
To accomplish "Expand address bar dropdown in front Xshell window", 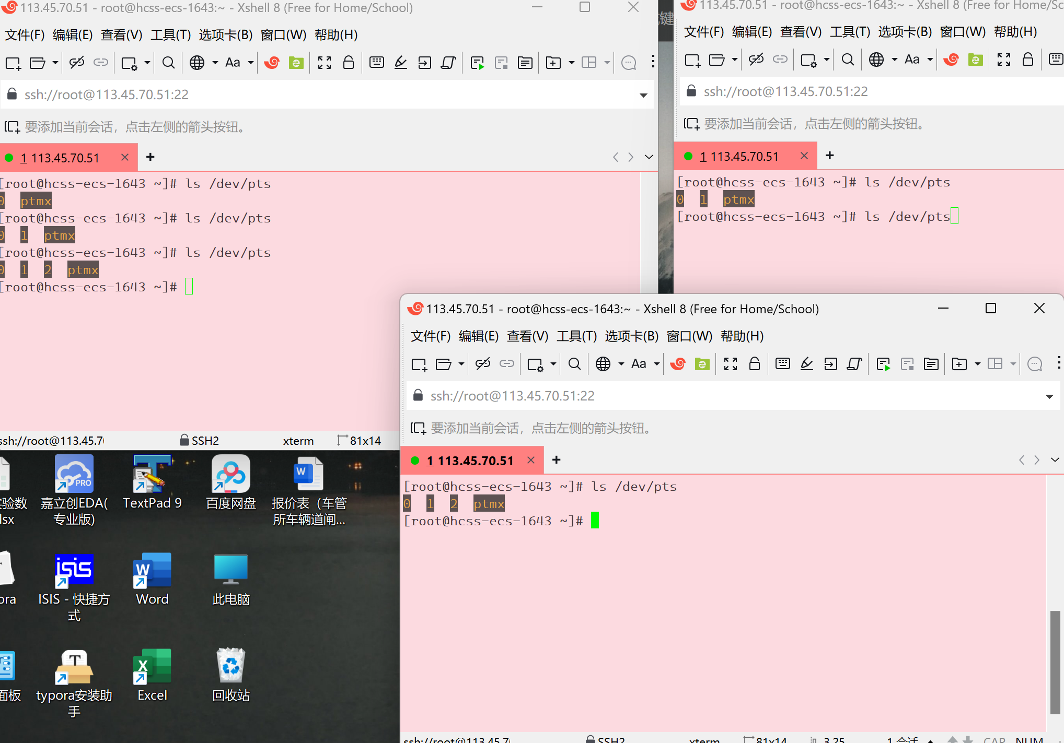I will pyautogui.click(x=1049, y=396).
